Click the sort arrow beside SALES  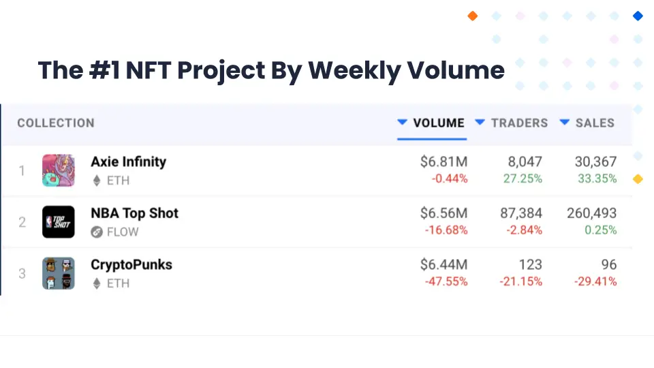tap(565, 123)
